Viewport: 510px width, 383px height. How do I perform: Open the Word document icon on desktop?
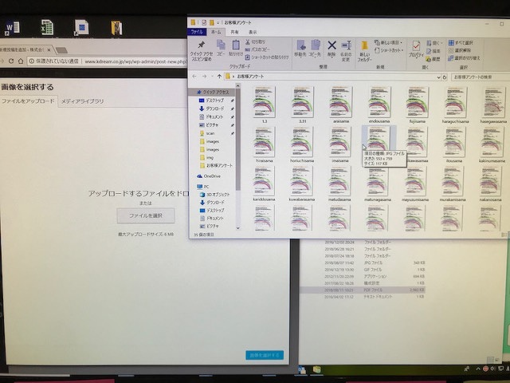(x=13, y=27)
